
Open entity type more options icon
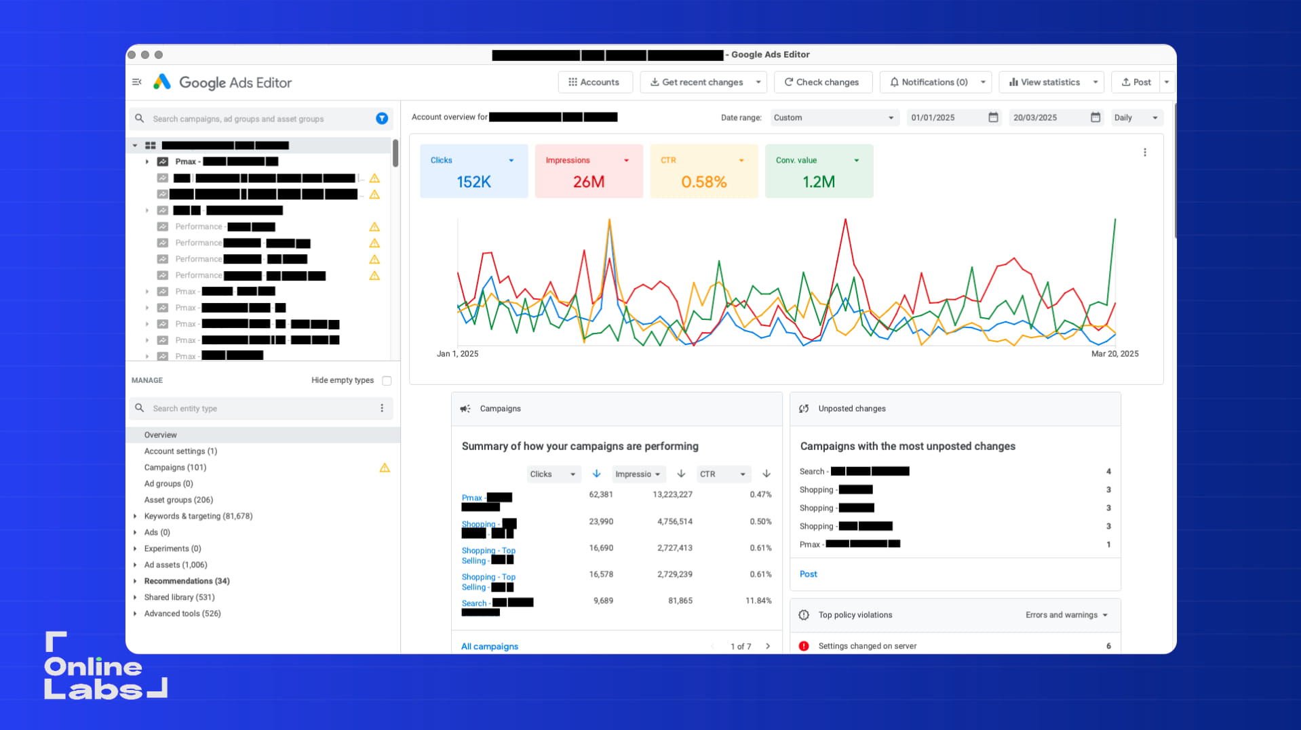(382, 408)
